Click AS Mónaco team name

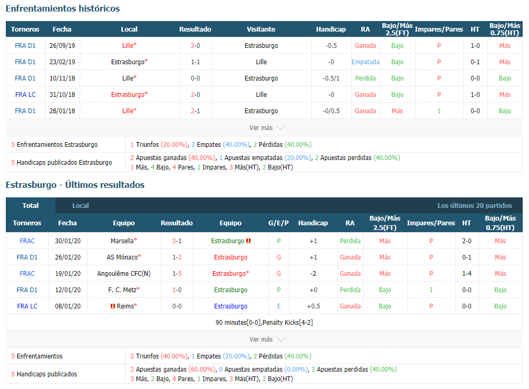[x=123, y=257]
